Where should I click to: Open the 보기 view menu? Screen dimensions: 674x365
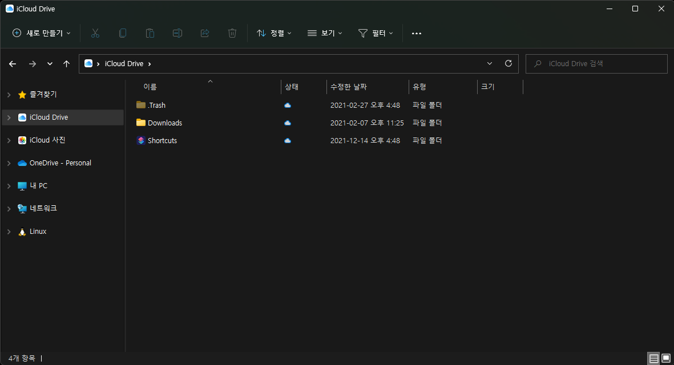click(x=324, y=33)
